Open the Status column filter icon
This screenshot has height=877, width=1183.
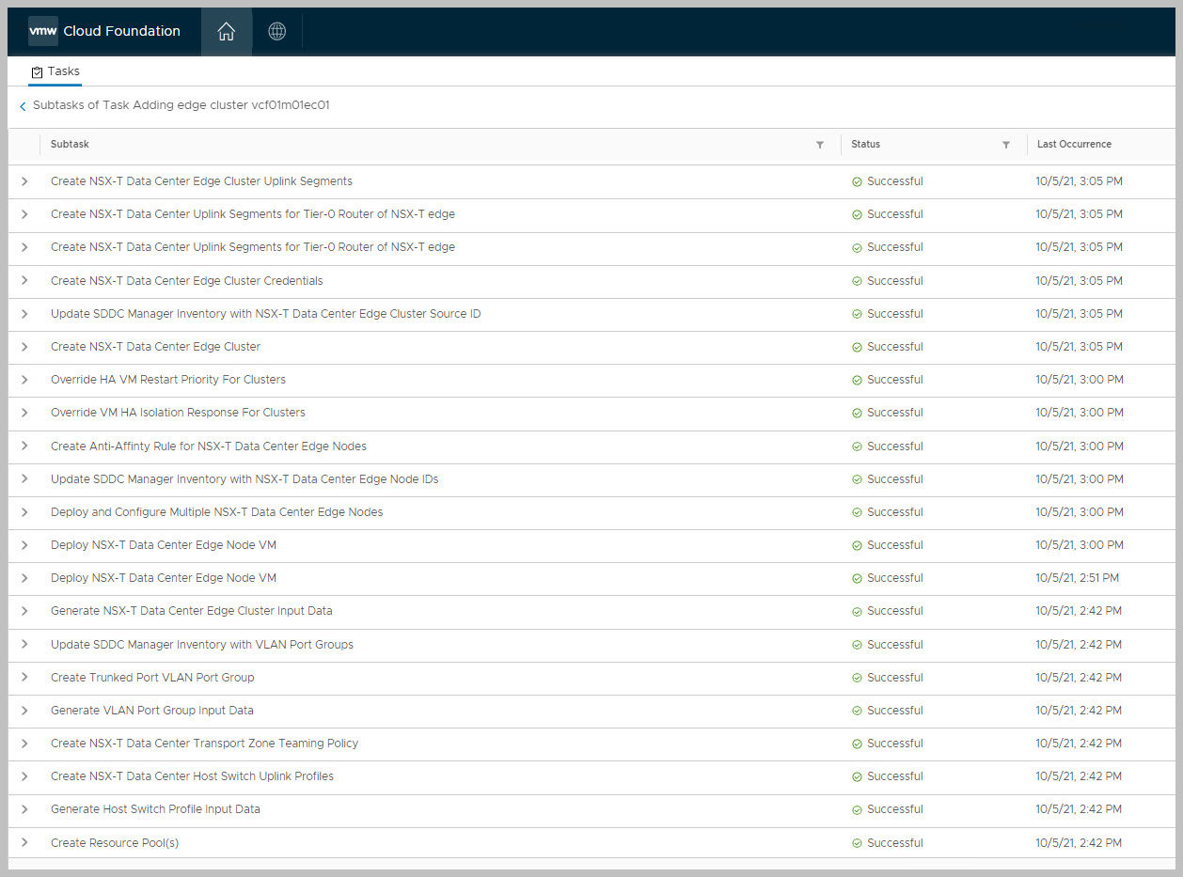tap(1006, 145)
